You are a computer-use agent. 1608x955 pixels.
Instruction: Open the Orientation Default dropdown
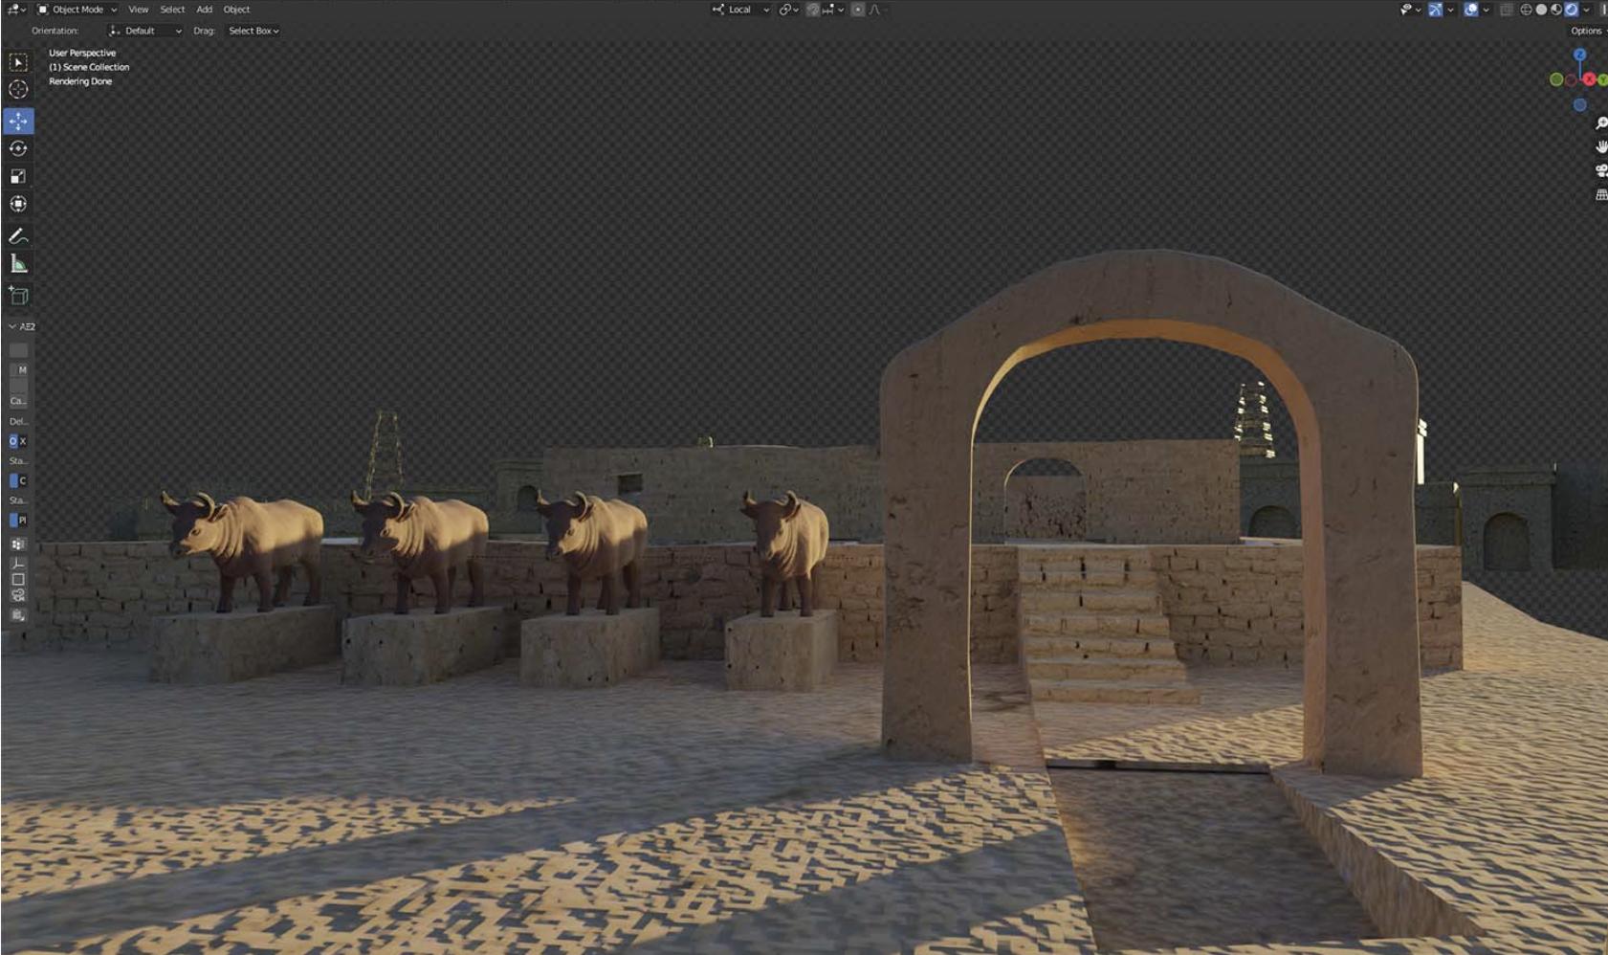click(144, 31)
